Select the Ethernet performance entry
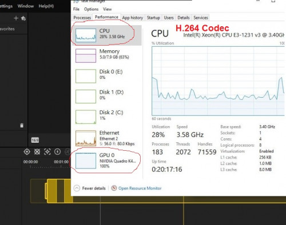Screen dimensions: 286x225 tap(107, 138)
